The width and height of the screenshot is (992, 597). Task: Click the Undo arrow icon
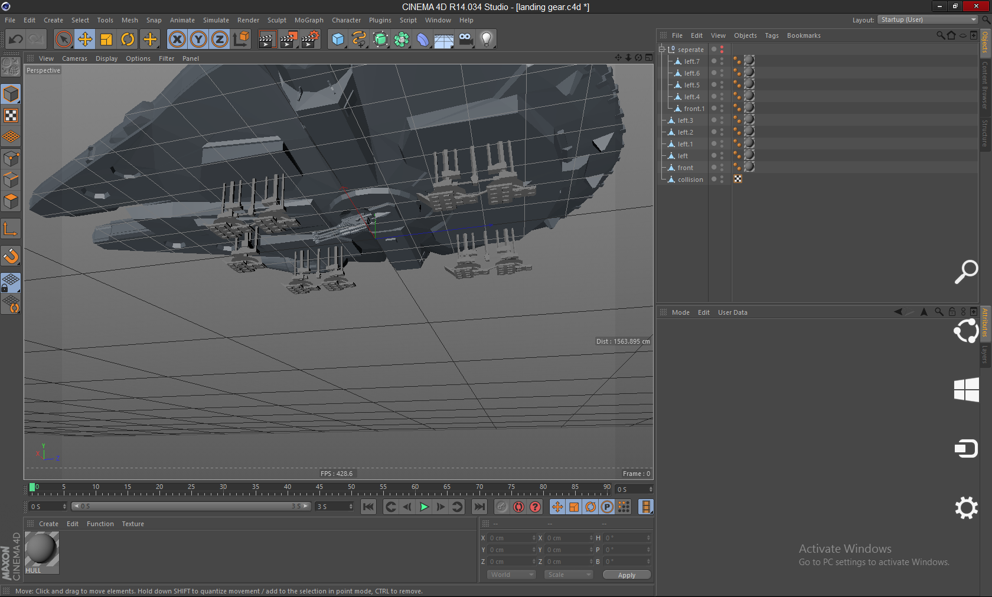point(16,40)
